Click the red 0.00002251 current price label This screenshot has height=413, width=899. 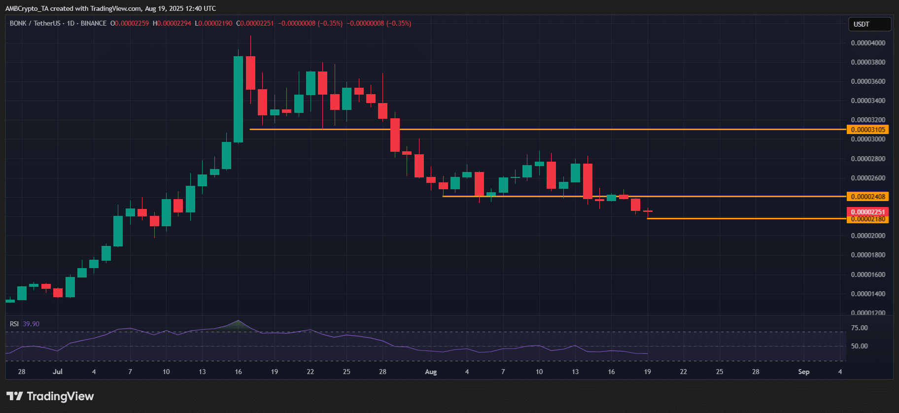(868, 212)
